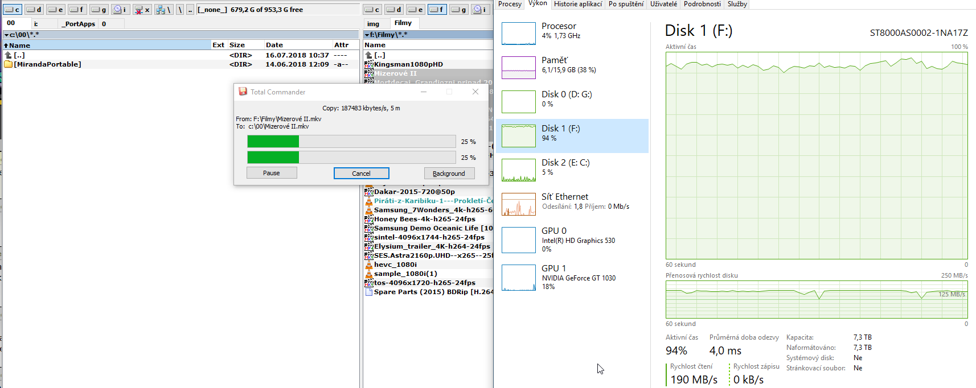Click the MirandaPortable folder icon
This screenshot has height=388, width=976.
click(x=8, y=64)
